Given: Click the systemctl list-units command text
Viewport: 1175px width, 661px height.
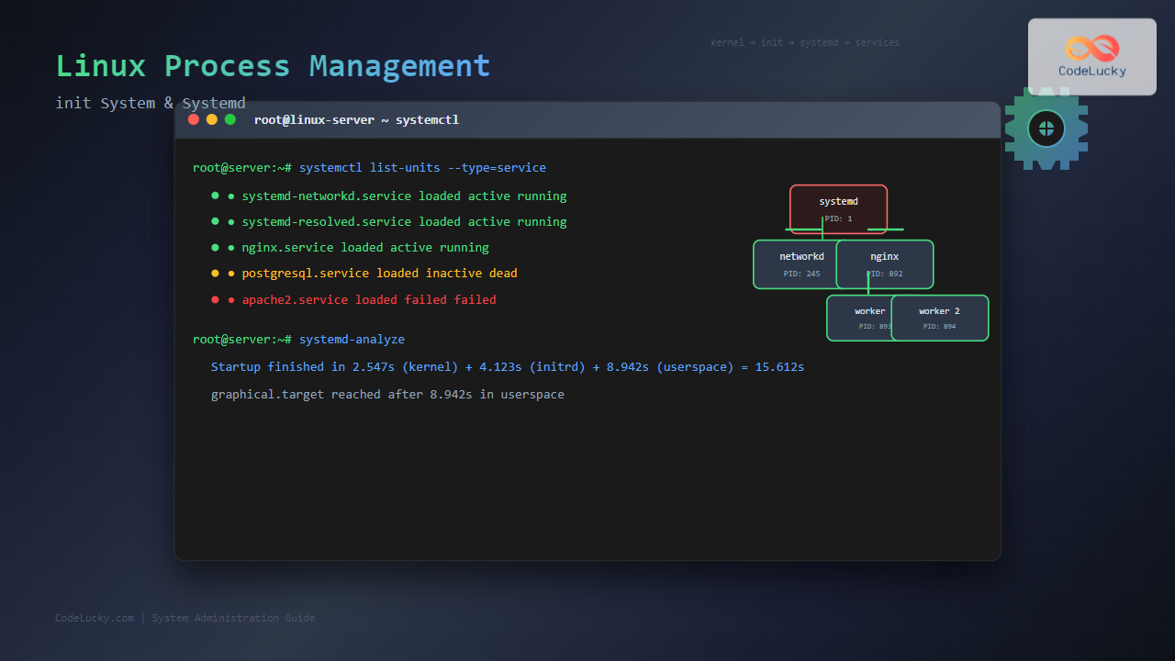Looking at the screenshot, I should (422, 168).
